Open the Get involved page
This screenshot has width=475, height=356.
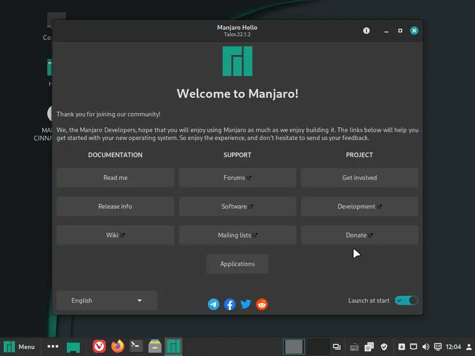click(359, 178)
